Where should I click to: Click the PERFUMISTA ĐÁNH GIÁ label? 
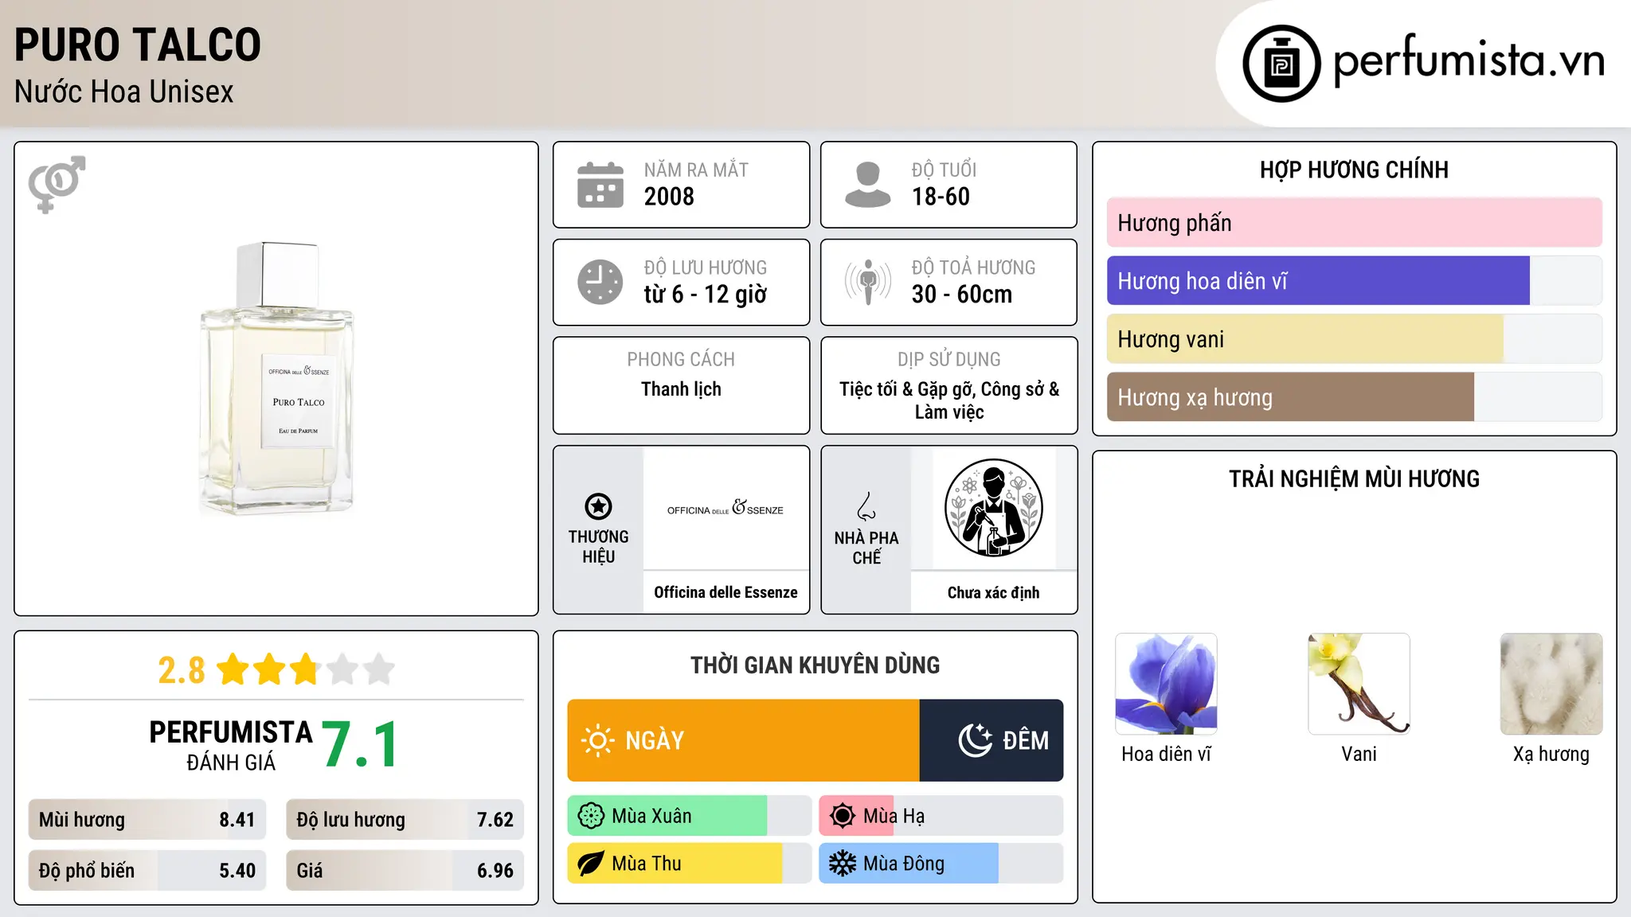231,745
